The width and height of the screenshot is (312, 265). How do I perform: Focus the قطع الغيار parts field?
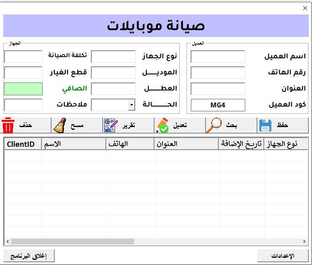point(23,73)
